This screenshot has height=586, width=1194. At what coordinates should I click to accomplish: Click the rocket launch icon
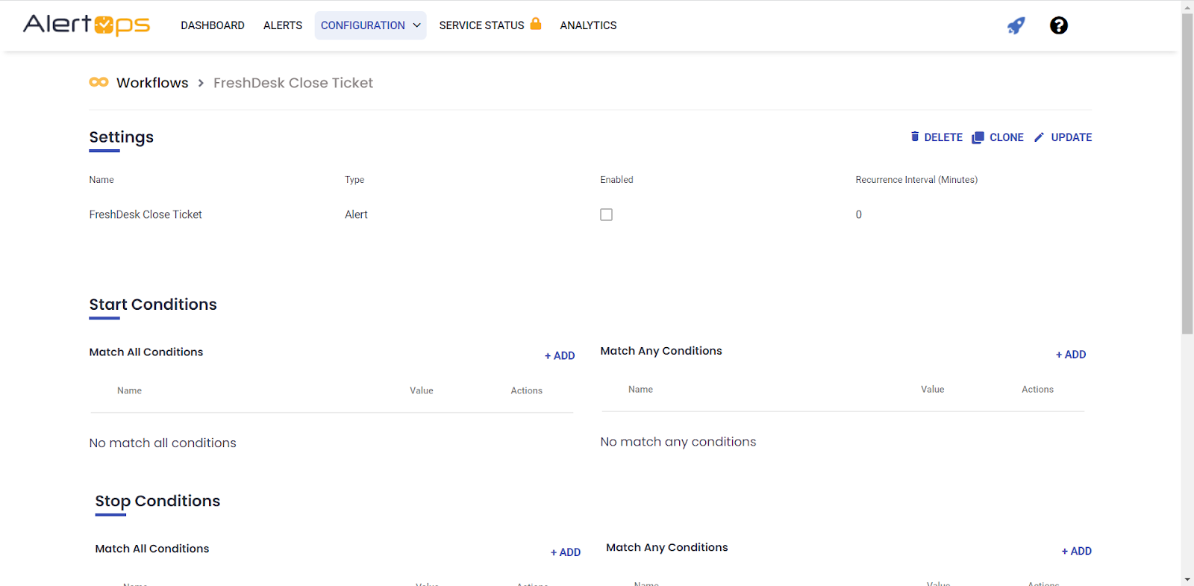tap(1016, 25)
